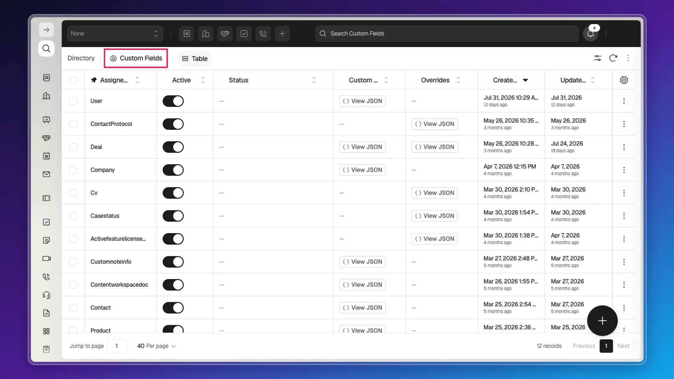Viewport: 674px width, 379px height.
Task: Sort by the Custom ... column
Action: coord(386,80)
